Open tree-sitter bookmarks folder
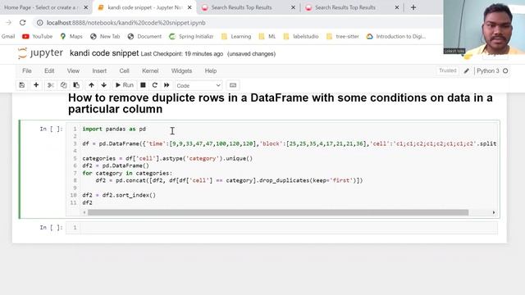This screenshot has width=525, height=295. click(342, 36)
